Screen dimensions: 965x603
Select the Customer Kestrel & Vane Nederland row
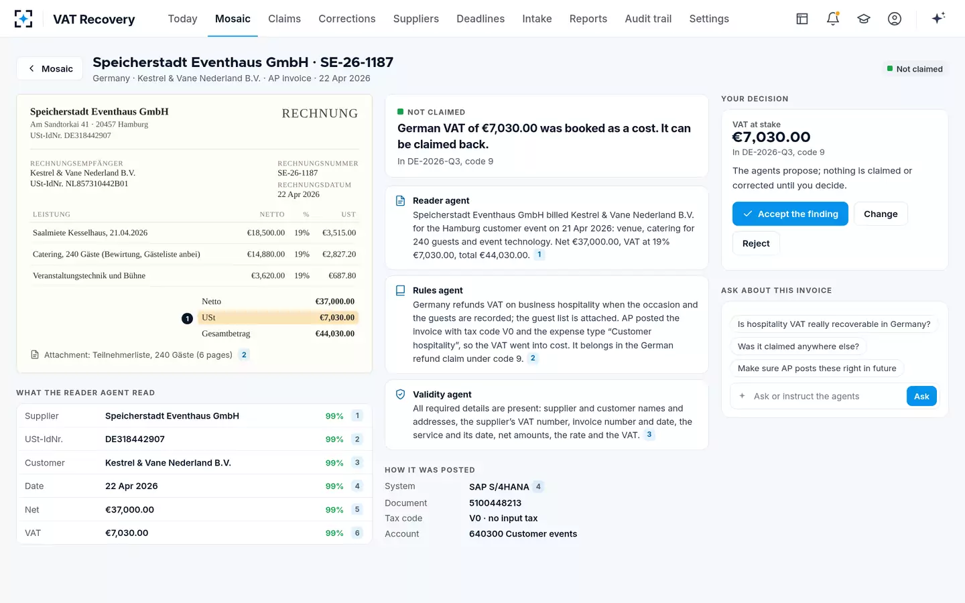194,462
